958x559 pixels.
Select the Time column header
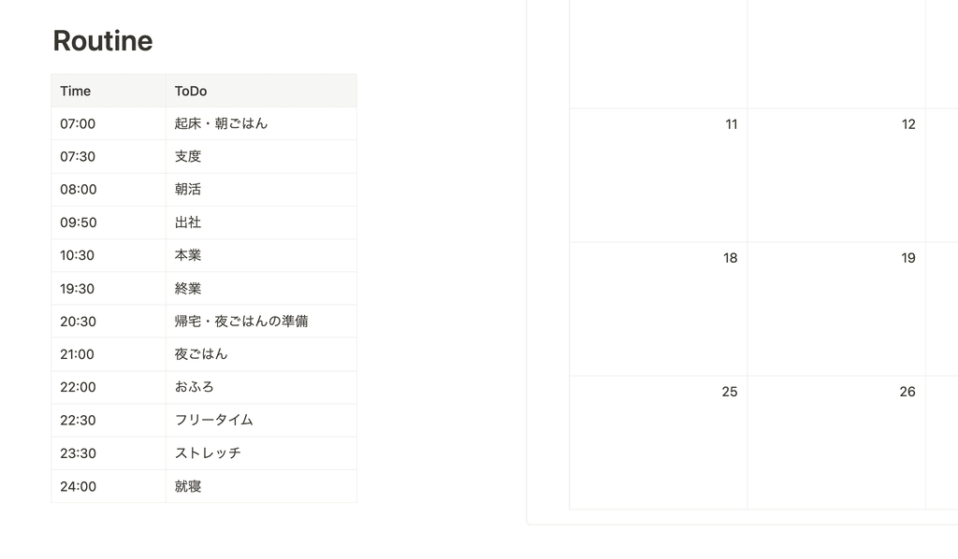coord(109,91)
